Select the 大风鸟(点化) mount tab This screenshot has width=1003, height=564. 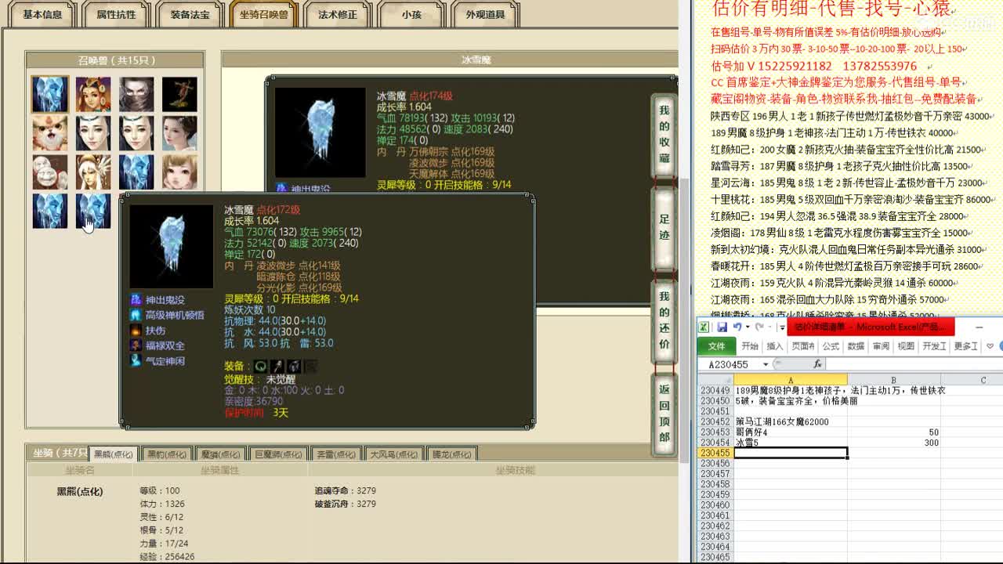(395, 454)
